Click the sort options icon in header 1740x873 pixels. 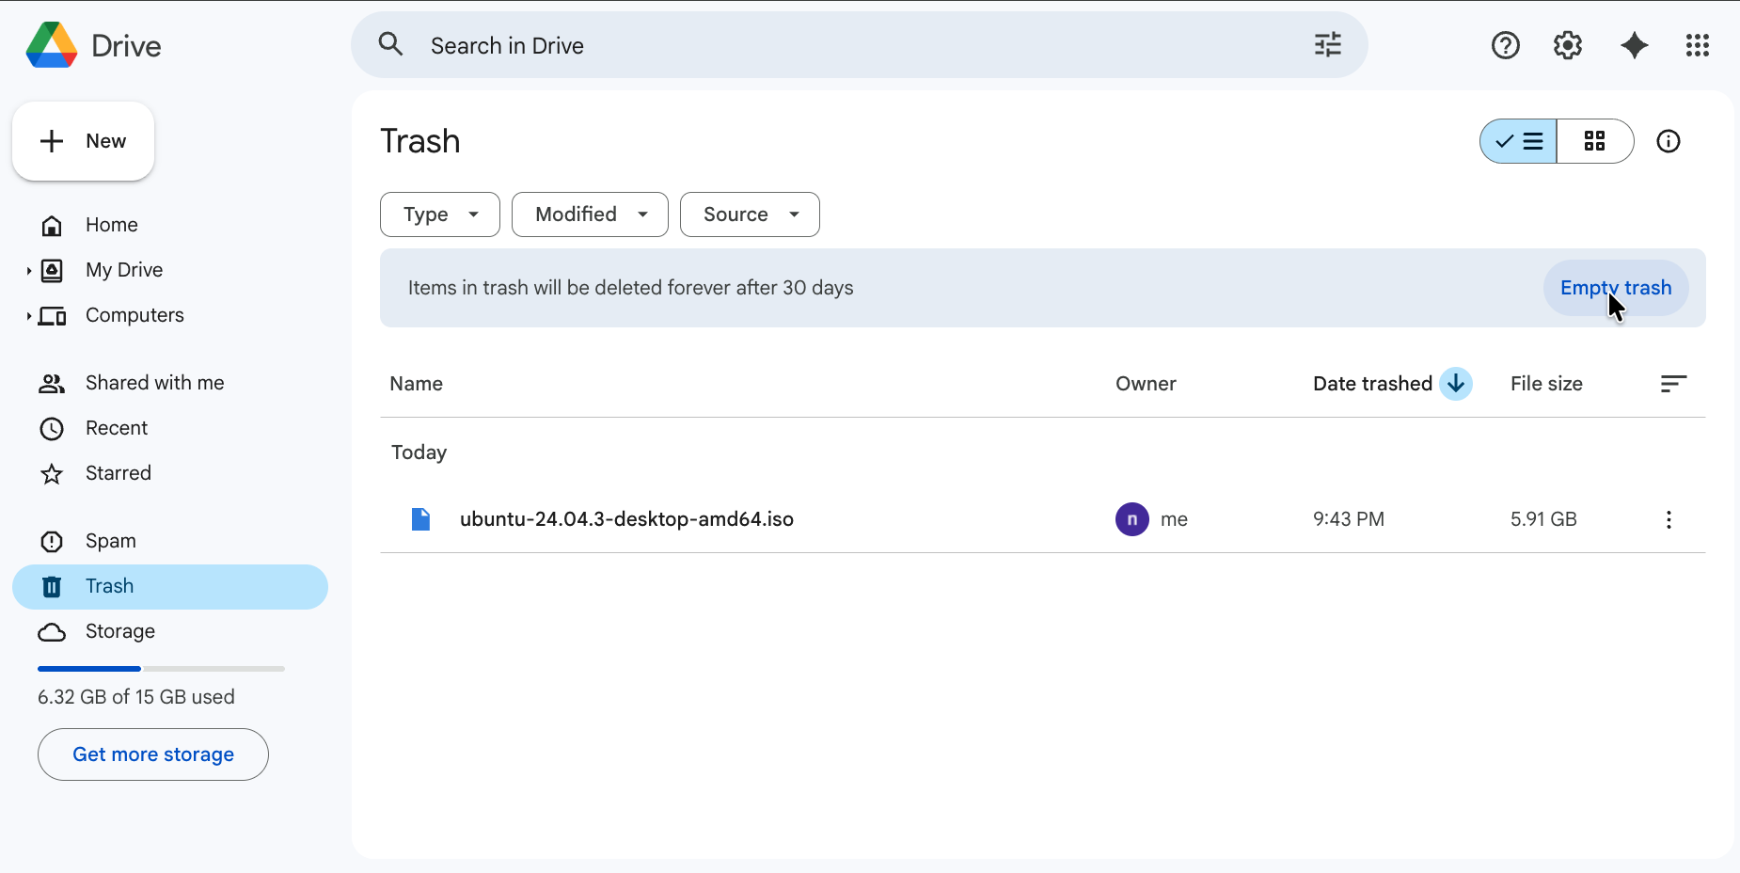[1672, 384]
